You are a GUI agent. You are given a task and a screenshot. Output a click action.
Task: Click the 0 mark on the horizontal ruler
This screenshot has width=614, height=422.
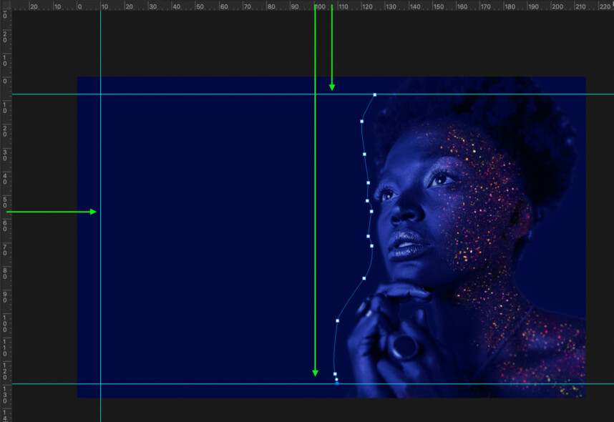[77, 6]
